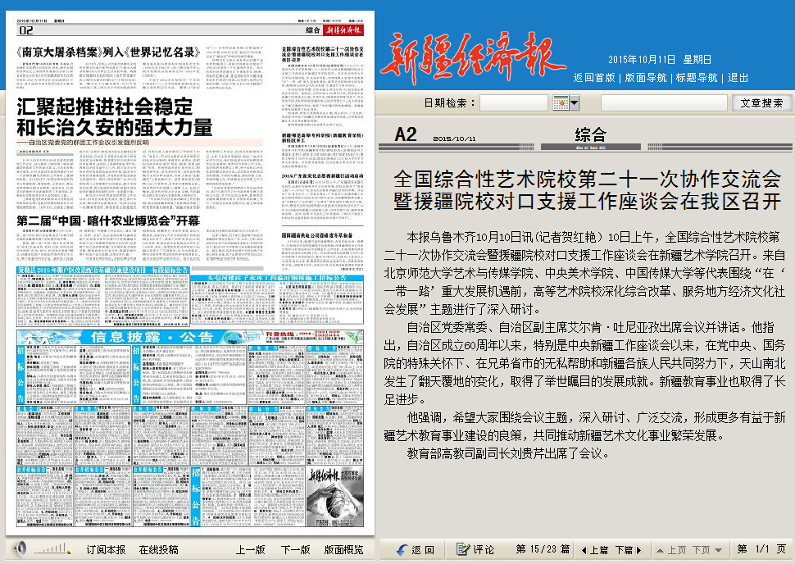The height and width of the screenshot is (564, 795).
Task: Click the 上页 previous page arrow
Action: [671, 549]
